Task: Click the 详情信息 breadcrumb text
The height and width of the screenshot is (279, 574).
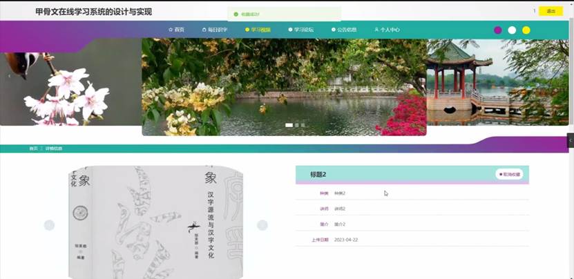Action: (54, 148)
